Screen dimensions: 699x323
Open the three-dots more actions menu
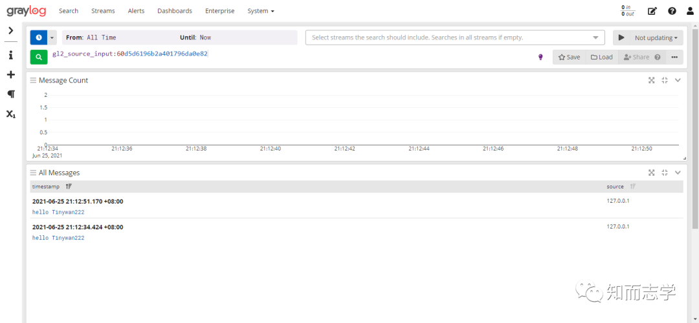674,57
